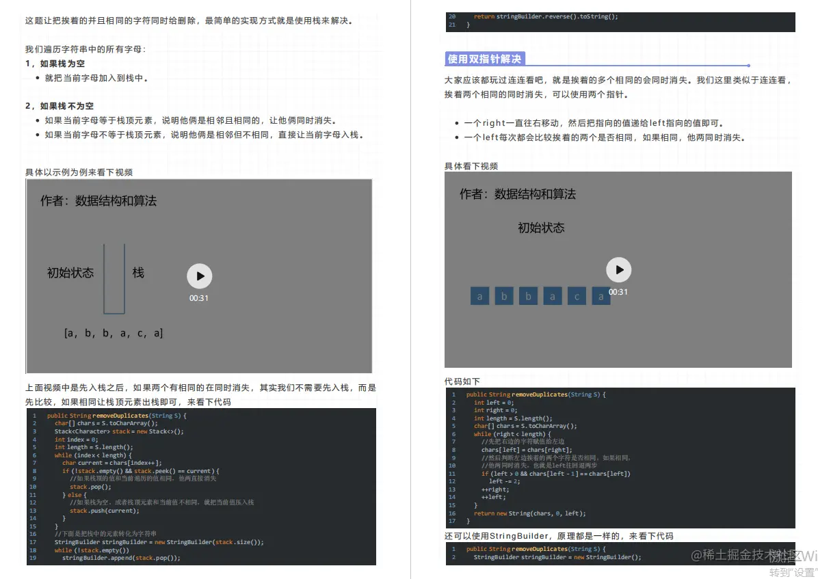Viewport: 818px width, 579px height.
Task: Select the letter tile 'c' in the video
Action: point(577,295)
